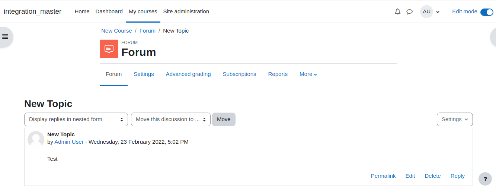Expand the More tab menu
The width and height of the screenshot is (496, 190).
(x=308, y=74)
